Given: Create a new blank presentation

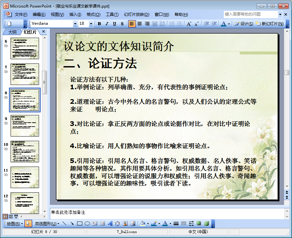Looking at the screenshot, I should point(10,23).
